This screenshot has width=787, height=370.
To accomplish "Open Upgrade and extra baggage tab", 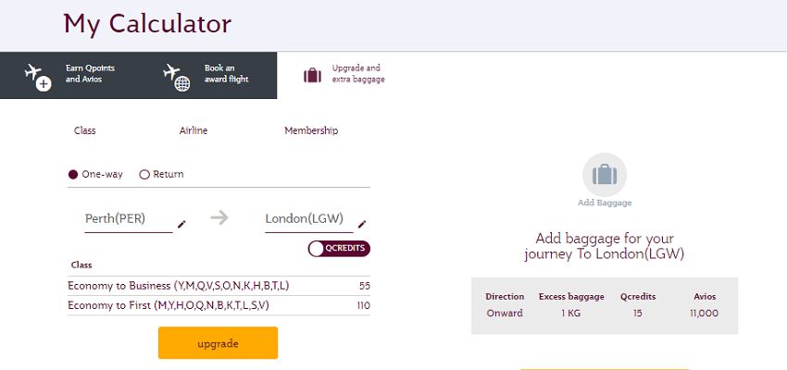I will pyautogui.click(x=346, y=75).
